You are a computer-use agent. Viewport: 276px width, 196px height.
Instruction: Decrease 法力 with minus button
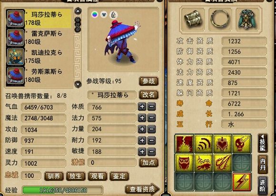(151, 118)
